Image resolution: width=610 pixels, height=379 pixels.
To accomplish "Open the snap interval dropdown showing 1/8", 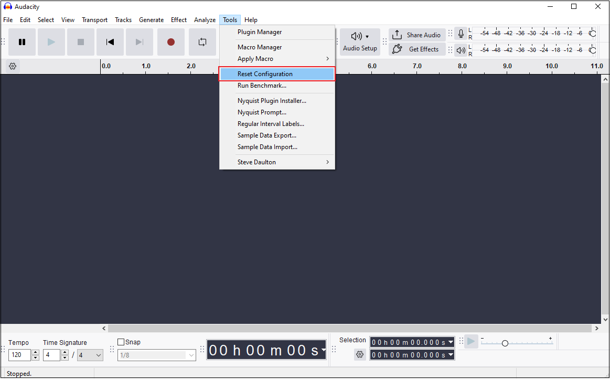I will click(156, 355).
